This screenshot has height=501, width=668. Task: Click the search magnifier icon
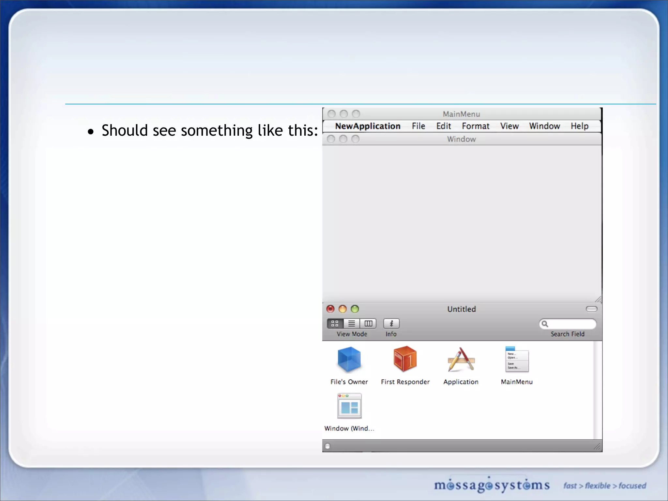click(x=545, y=324)
